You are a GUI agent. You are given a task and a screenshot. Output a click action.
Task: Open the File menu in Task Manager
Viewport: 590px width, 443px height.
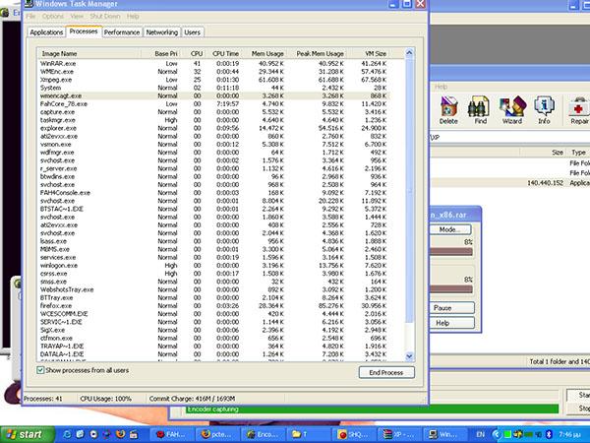pos(30,16)
